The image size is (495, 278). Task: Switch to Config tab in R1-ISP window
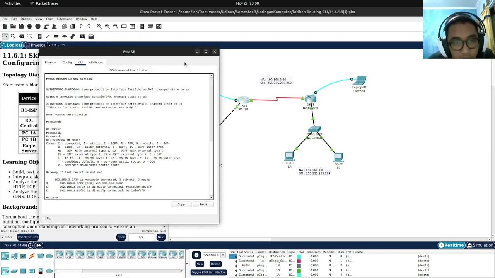[x=67, y=62]
